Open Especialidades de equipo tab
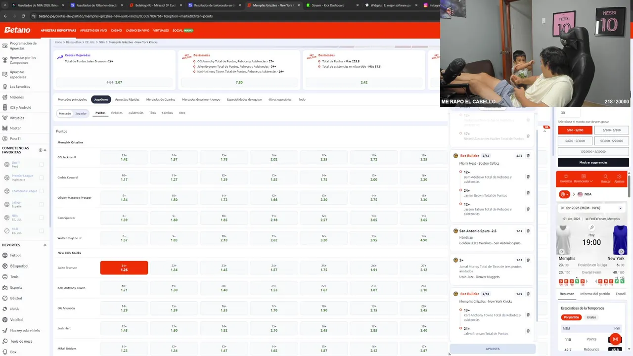The height and width of the screenshot is (356, 633). click(244, 99)
